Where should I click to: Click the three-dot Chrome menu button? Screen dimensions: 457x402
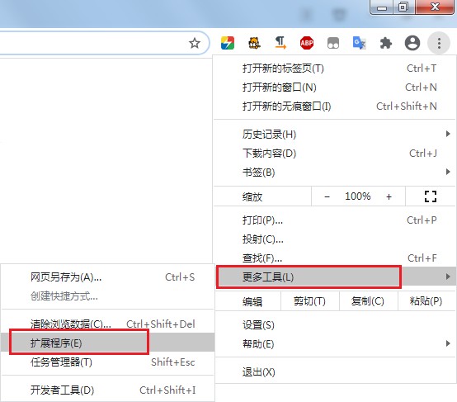439,44
